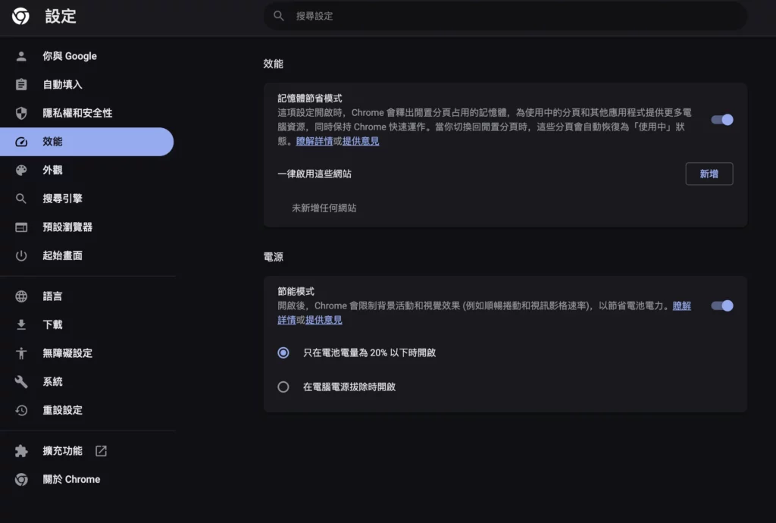Viewport: 776px width, 523px height.
Task: Open the 關於 Chrome page
Action: 86,480
